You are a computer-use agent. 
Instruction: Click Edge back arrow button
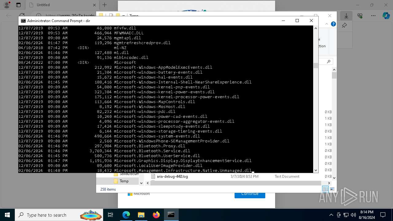click(x=9, y=15)
